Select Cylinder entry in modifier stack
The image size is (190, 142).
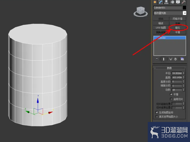[170, 38]
